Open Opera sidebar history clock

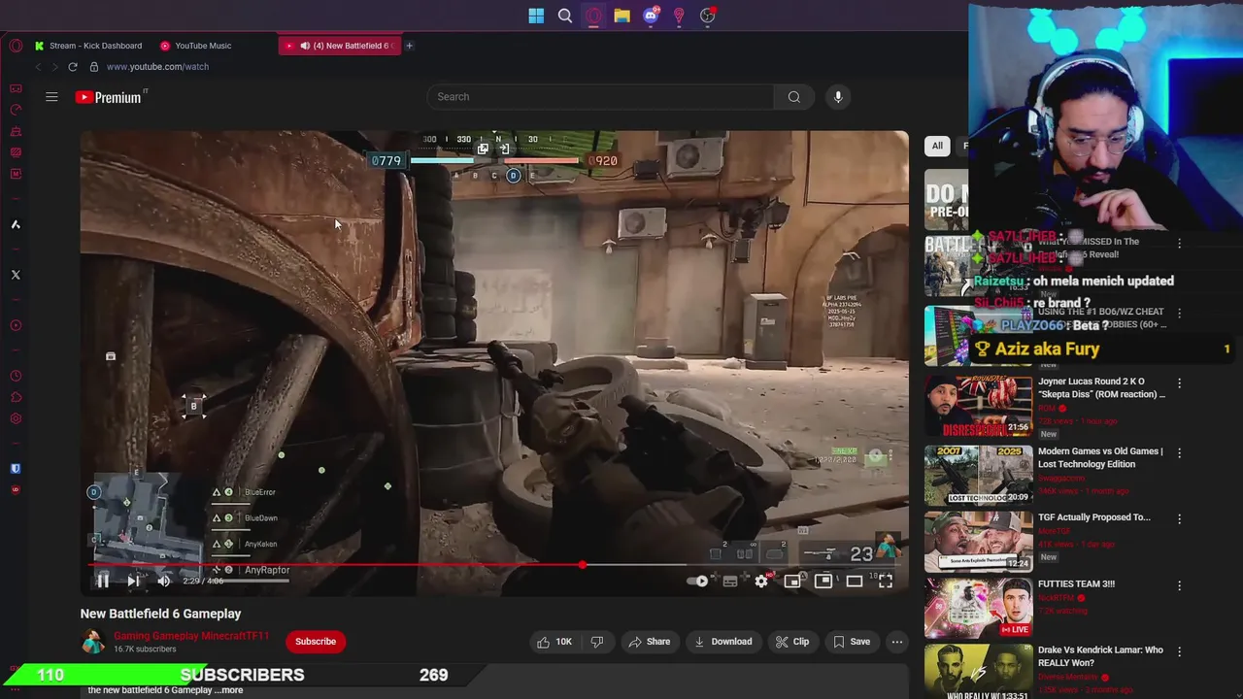pyautogui.click(x=16, y=376)
